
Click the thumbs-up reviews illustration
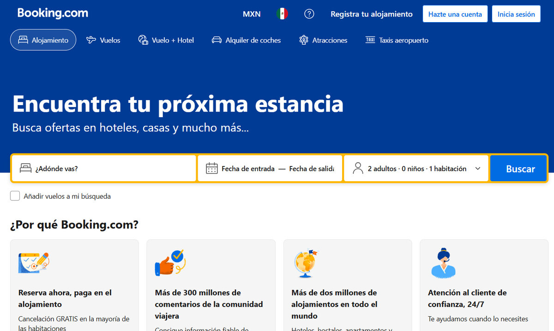point(169,263)
